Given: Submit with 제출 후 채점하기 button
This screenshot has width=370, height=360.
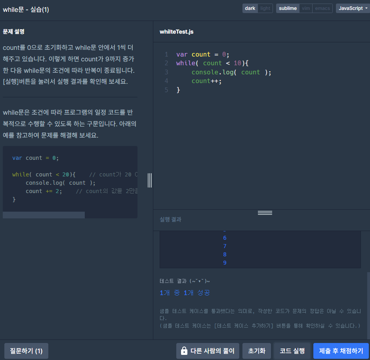Looking at the screenshot, I should tap(341, 351).
